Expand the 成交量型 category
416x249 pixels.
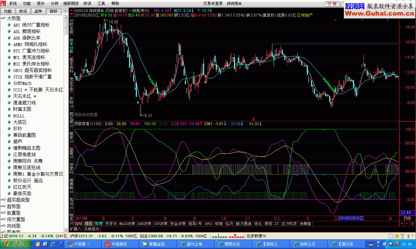tap(3, 219)
